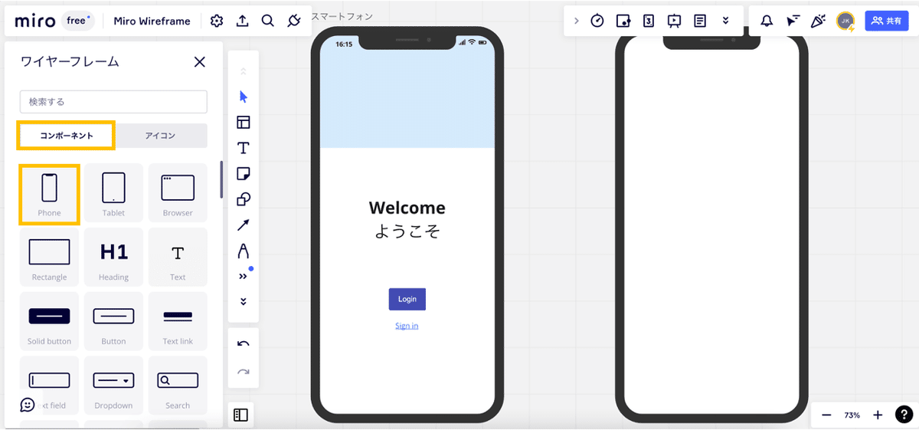Click the undo arrow
The height and width of the screenshot is (430, 919).
point(244,344)
